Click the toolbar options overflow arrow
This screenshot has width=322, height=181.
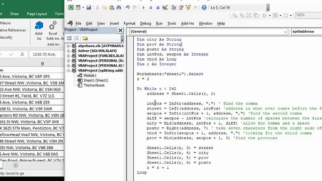268,8
